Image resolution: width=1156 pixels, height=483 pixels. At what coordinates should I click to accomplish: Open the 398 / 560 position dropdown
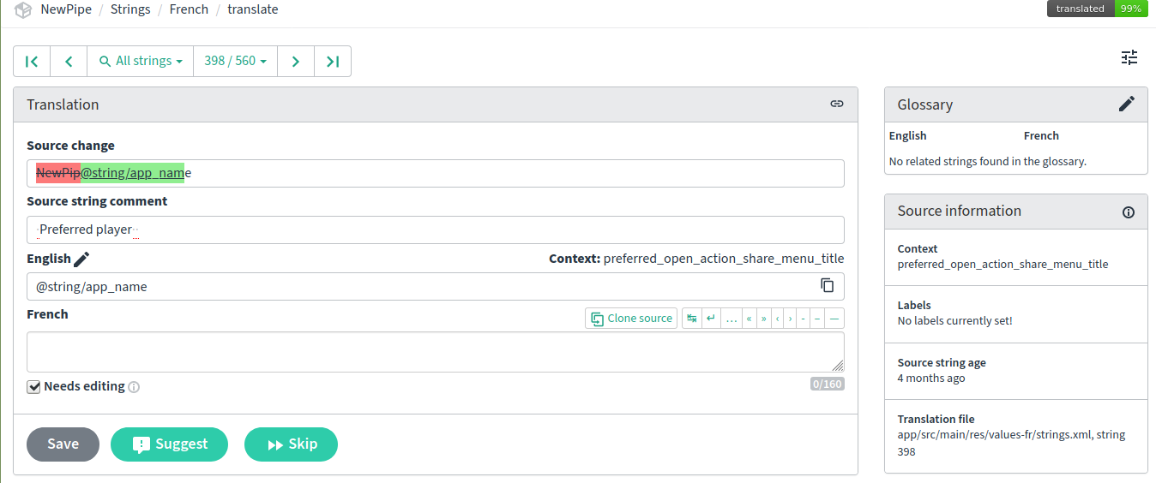[x=236, y=62]
